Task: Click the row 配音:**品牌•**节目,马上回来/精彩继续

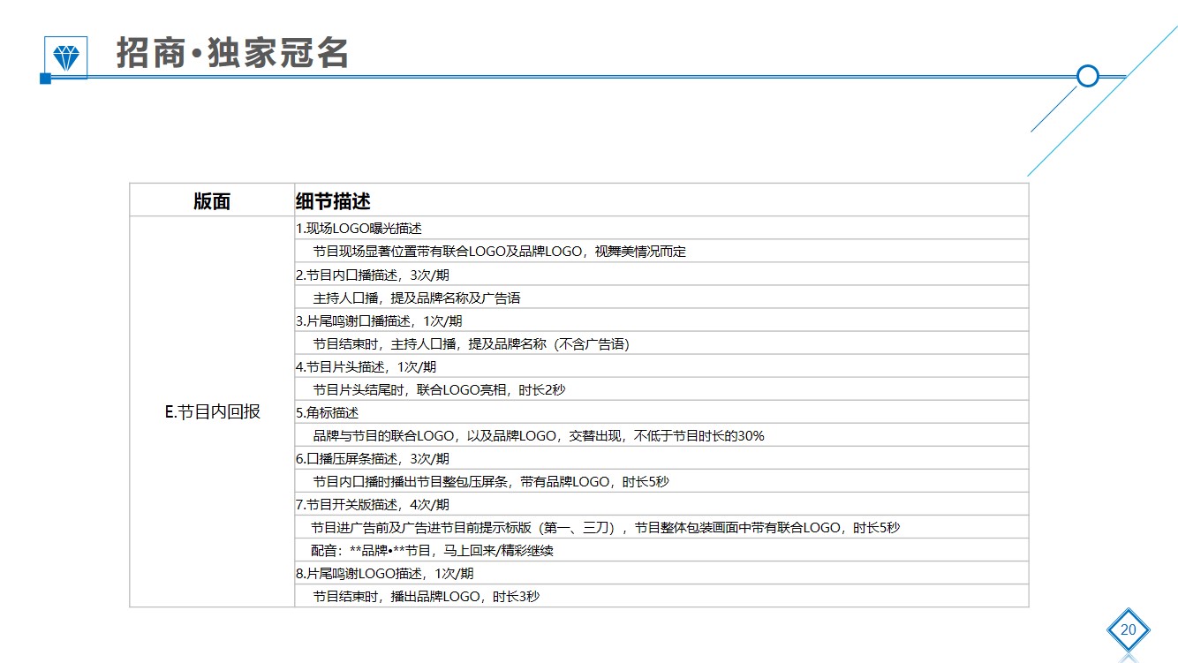Action: point(661,550)
